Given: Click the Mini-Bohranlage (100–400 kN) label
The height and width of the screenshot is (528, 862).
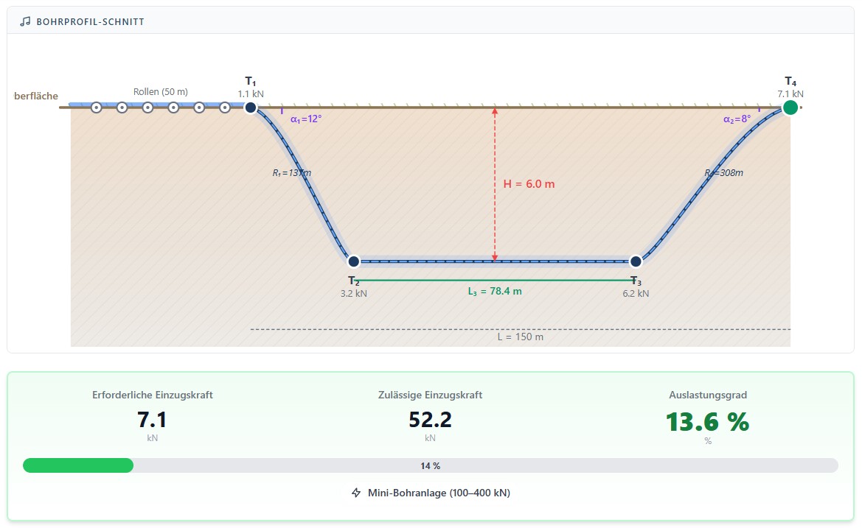Looking at the screenshot, I should point(439,493).
